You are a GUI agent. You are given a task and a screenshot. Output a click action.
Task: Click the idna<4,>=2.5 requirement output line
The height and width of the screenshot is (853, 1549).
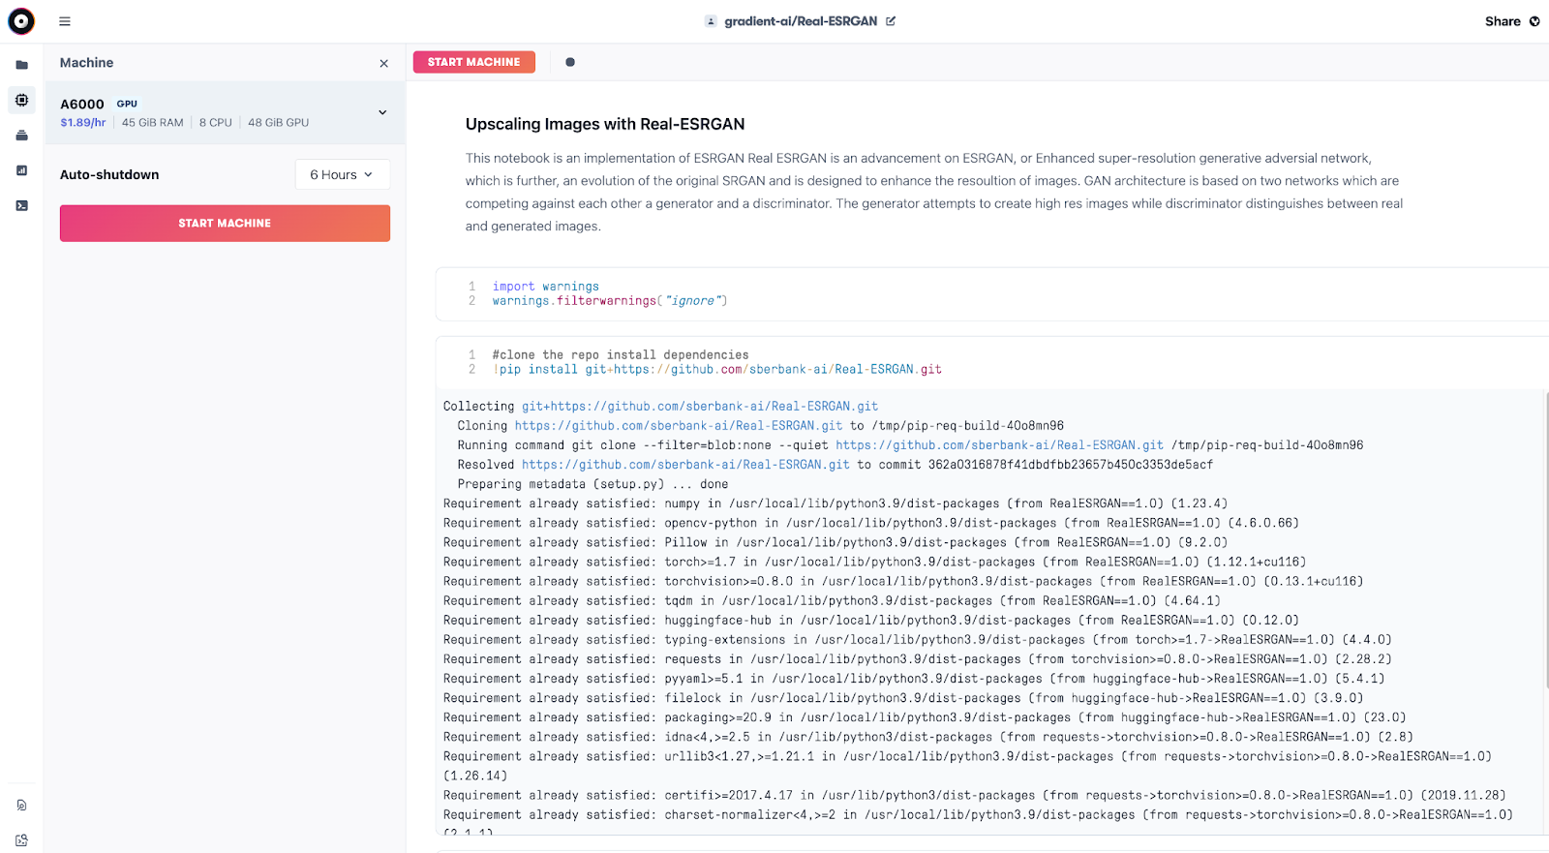[928, 737]
